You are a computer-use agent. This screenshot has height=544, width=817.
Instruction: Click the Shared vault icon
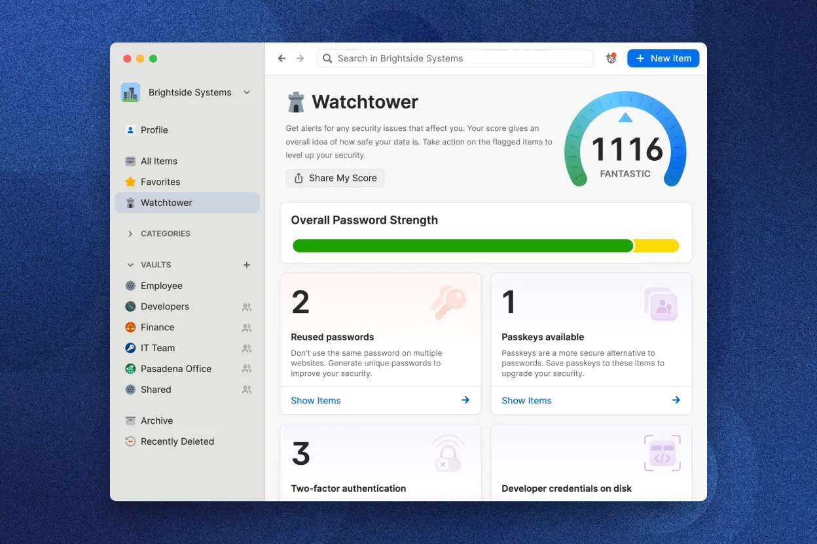tap(130, 390)
